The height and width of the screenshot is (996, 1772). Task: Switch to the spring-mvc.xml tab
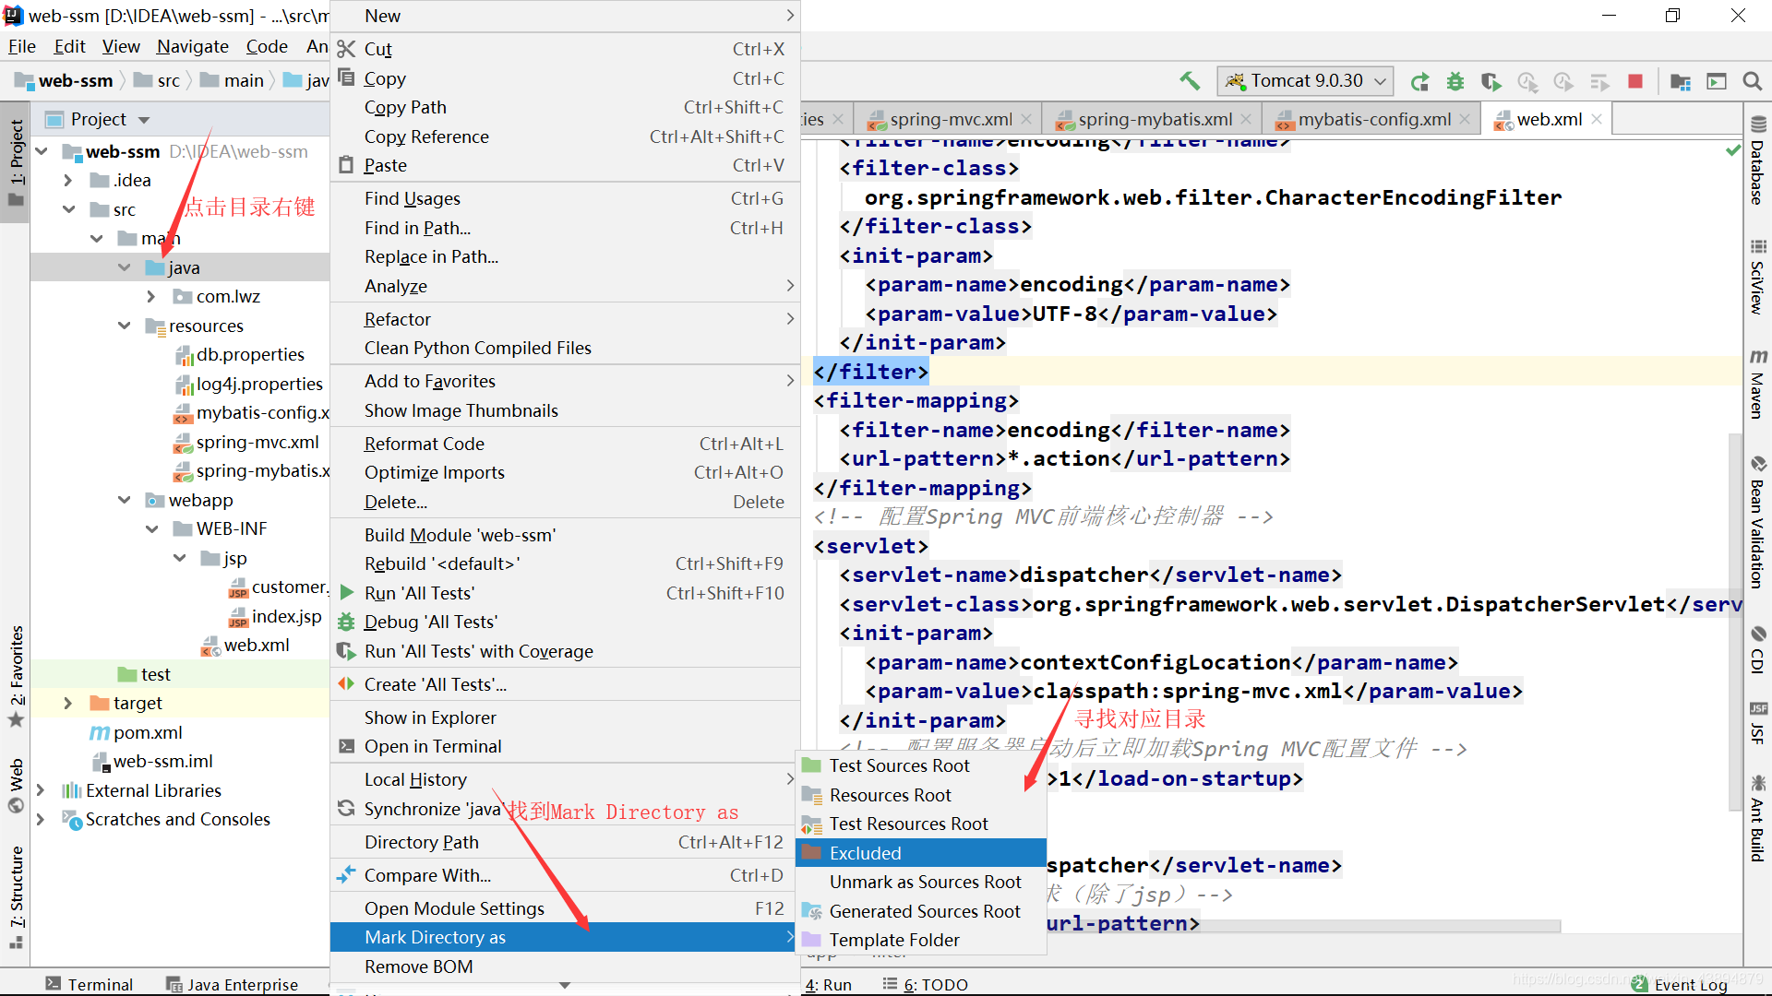pyautogui.click(x=949, y=119)
